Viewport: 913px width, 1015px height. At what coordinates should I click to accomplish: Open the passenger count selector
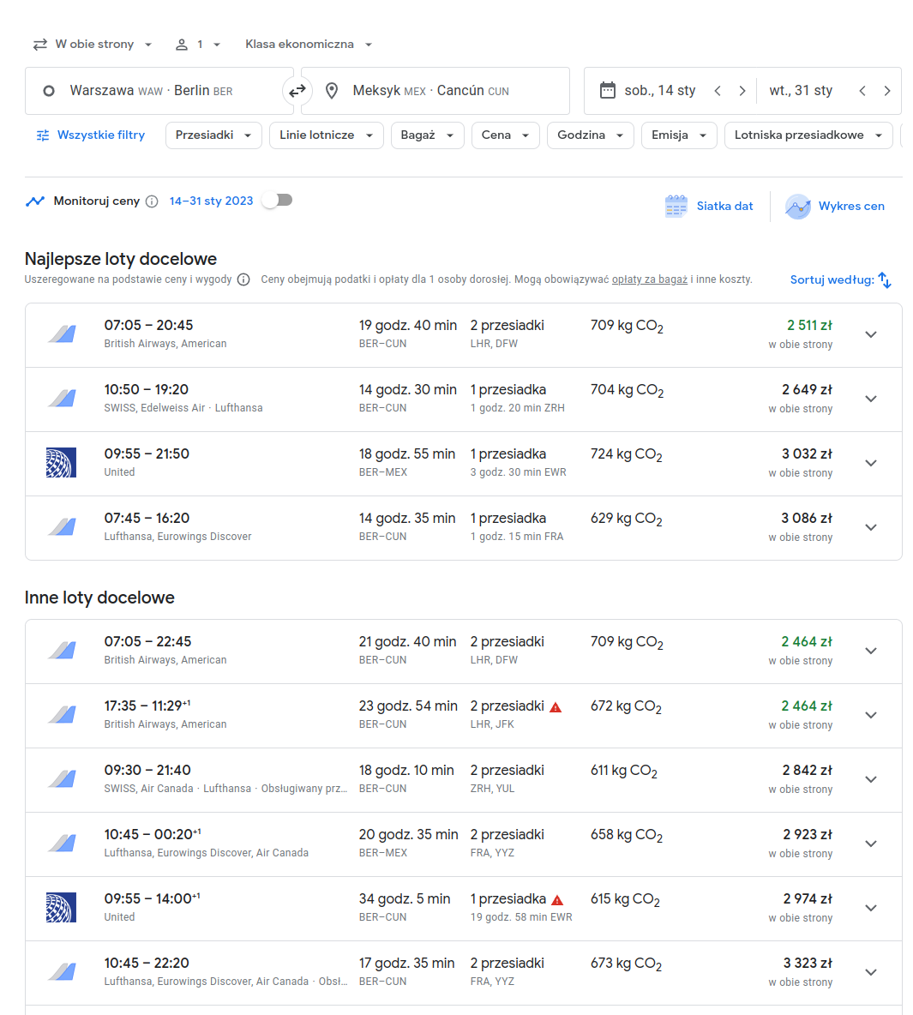pos(198,45)
